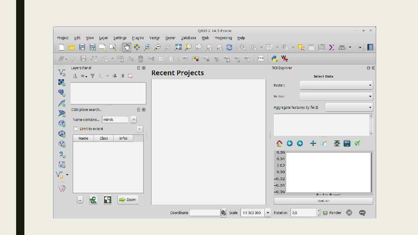Image resolution: width=418 pixels, height=235 pixels.
Task: Open the measure tool dropdown arrow
Action: tap(350, 47)
